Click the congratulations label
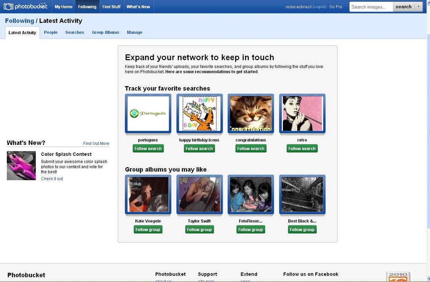Viewport: 430px width, 282px height. point(251,140)
